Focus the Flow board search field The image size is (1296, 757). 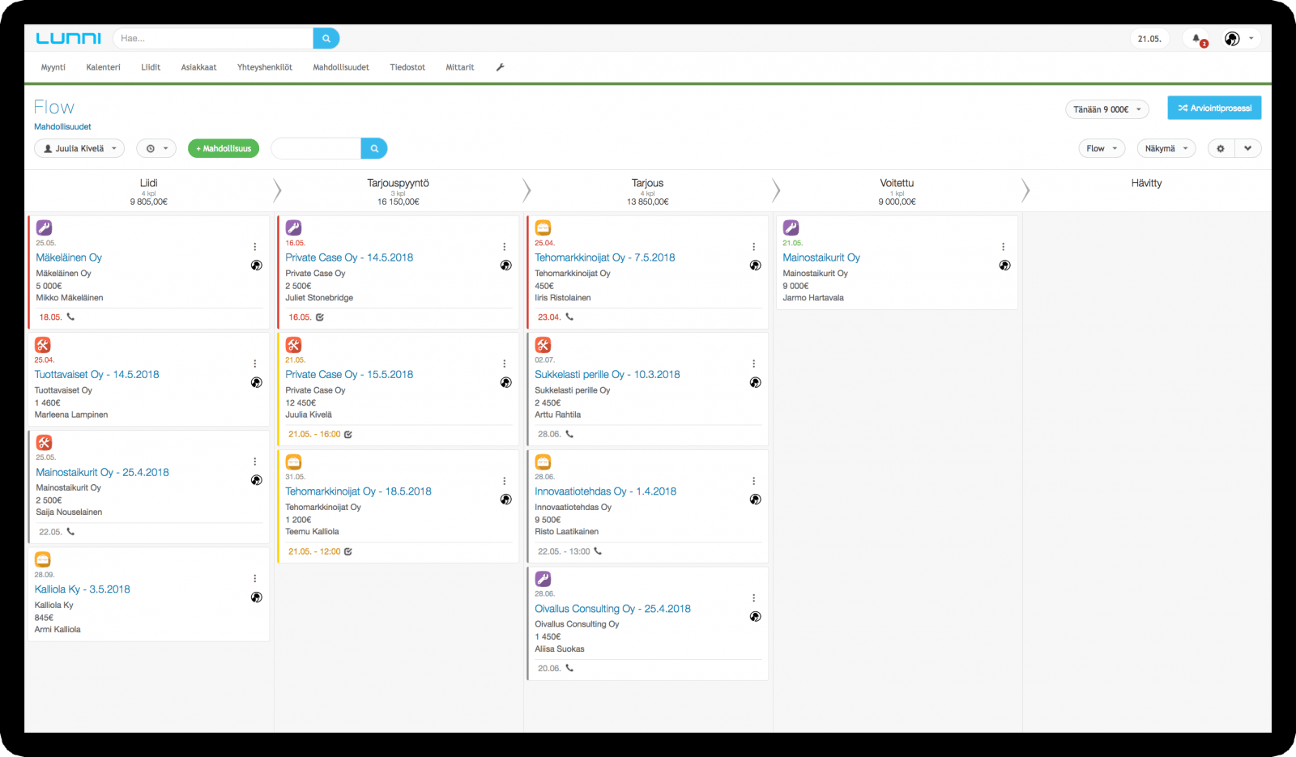[x=316, y=148]
